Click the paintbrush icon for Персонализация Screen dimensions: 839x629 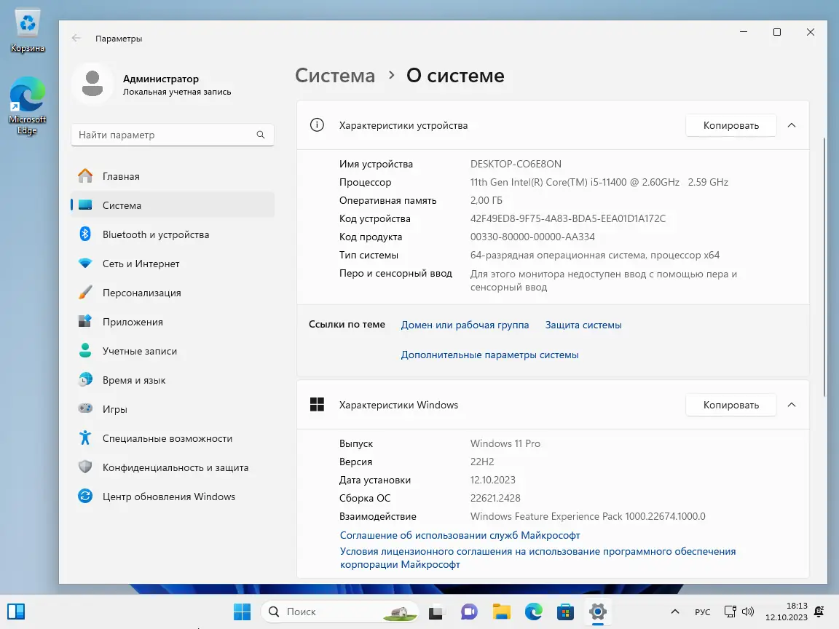(x=85, y=293)
